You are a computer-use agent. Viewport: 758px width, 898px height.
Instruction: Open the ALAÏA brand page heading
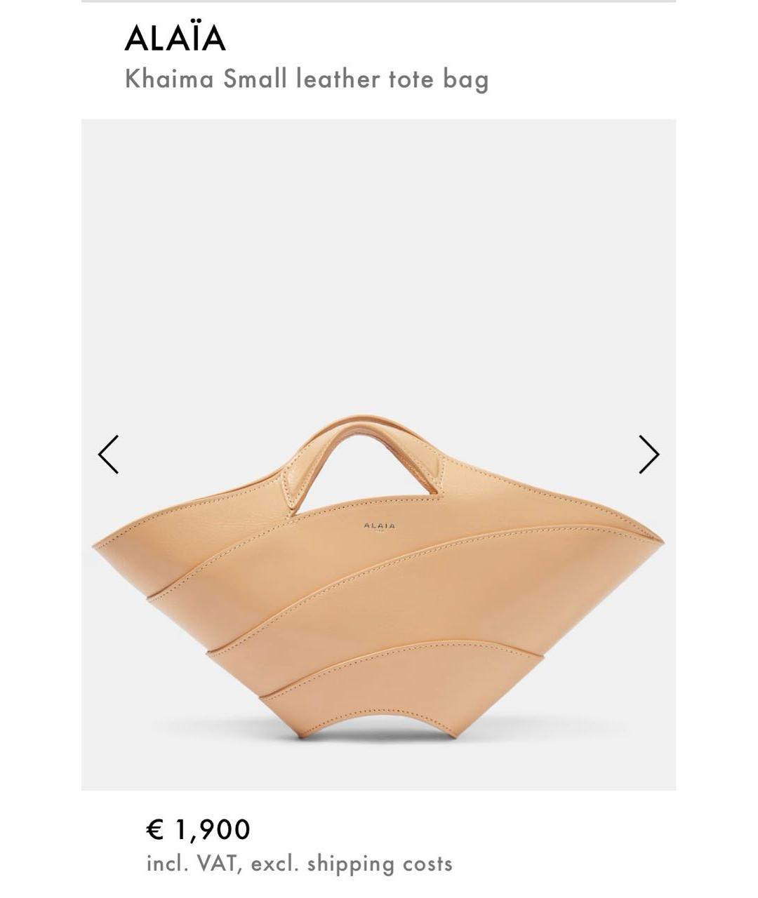tap(175, 37)
